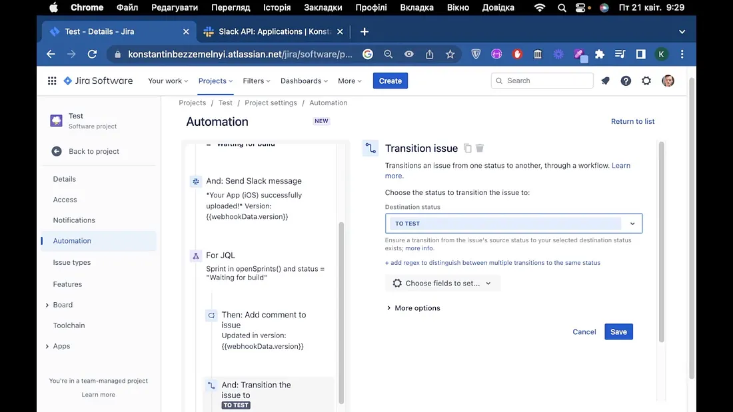Open Your work dropdown menu

168,81
